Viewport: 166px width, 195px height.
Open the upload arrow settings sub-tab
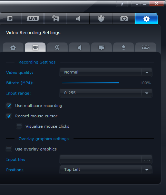(x=124, y=48)
